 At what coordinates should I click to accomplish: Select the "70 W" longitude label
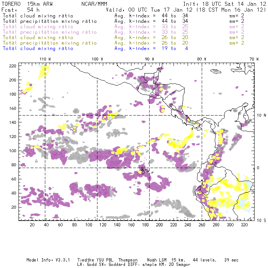(x=254, y=59)
